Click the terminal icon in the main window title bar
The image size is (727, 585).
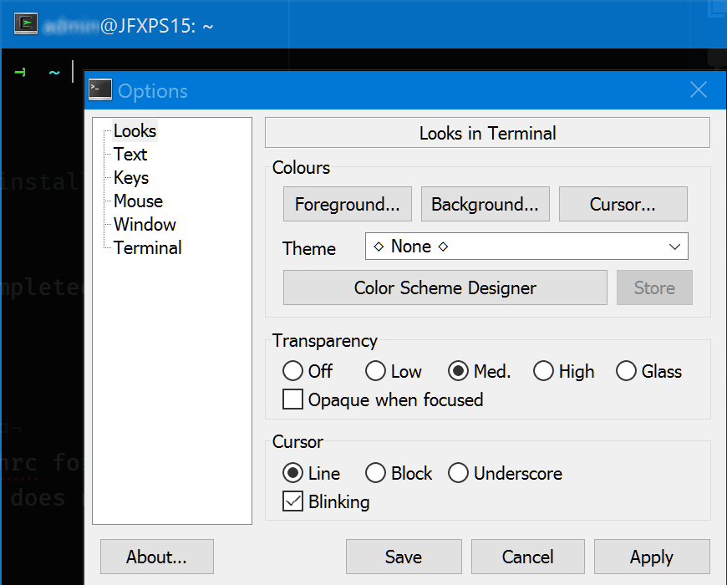(x=26, y=24)
